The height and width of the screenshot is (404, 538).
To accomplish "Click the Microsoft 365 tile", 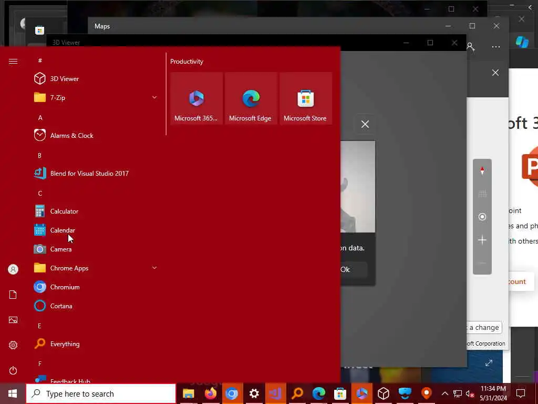I will click(x=196, y=98).
